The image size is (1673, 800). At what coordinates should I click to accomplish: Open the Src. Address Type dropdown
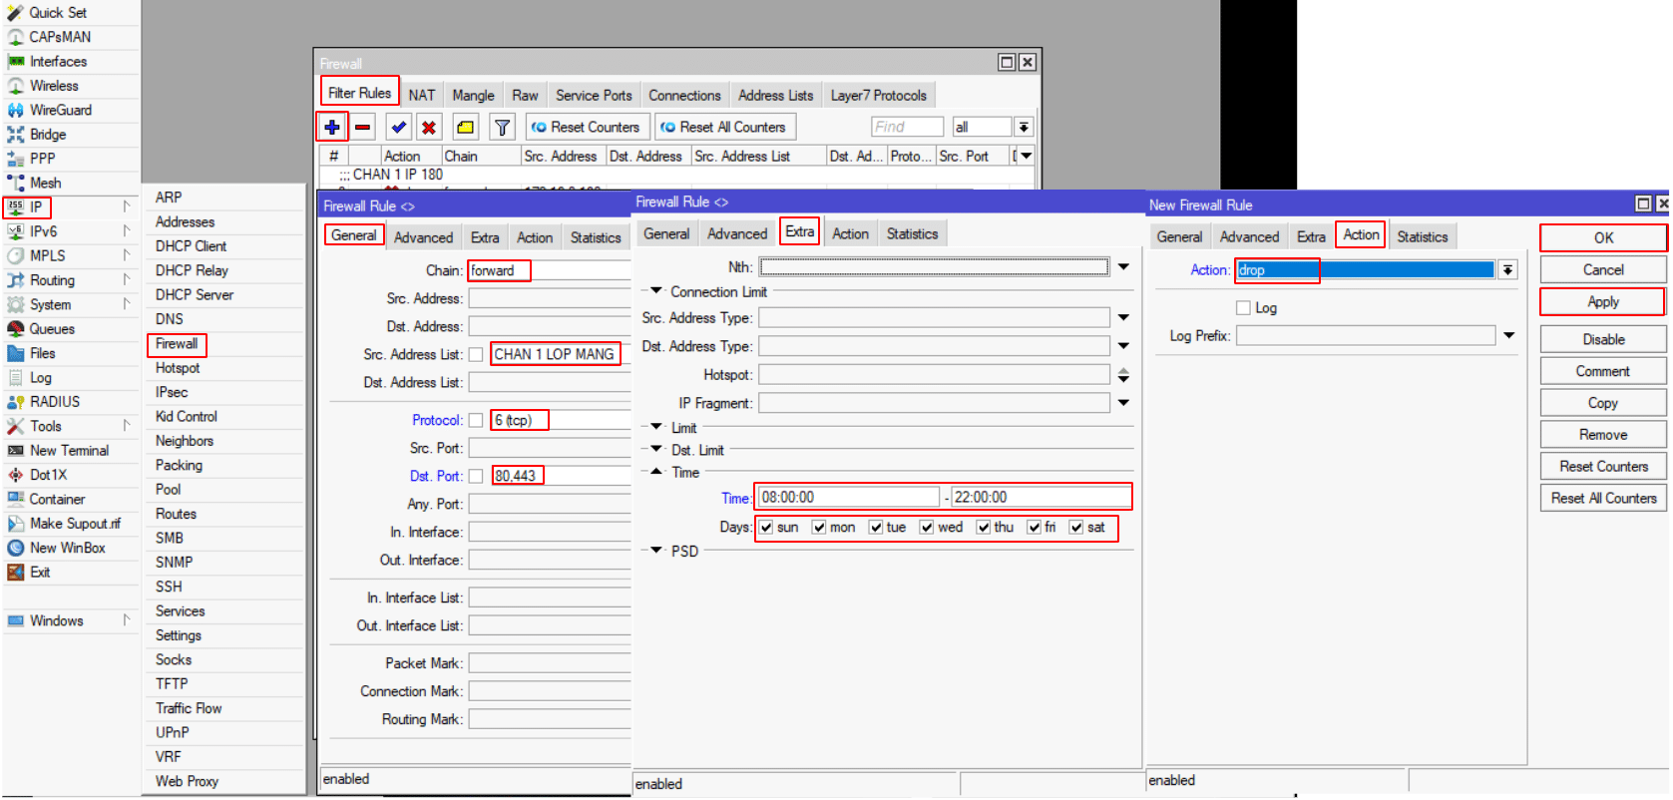tap(1123, 317)
